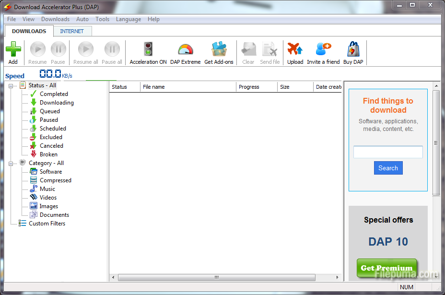Viewport: 445px width, 295px height.
Task: Click the Buy DAP shopping bag icon
Action: [x=353, y=49]
